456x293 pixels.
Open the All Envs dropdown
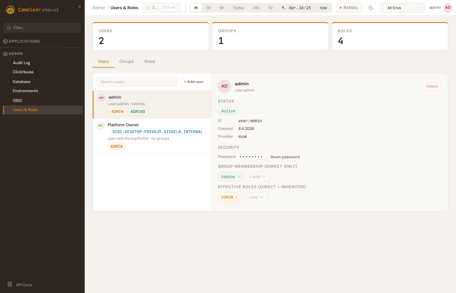pos(402,8)
